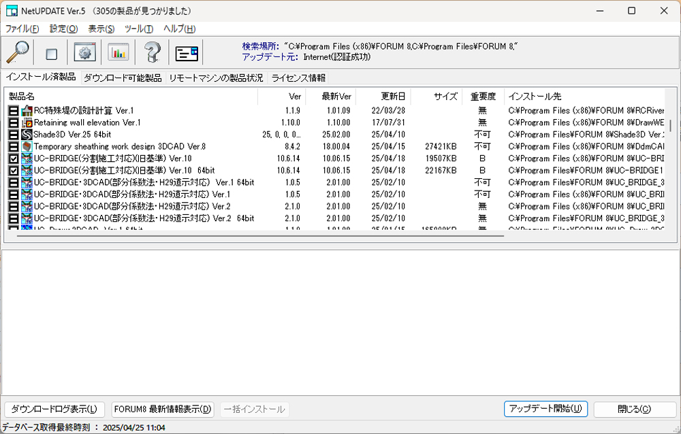Toggle checkbox for RC特殊堤の設計計算 Ver.1
This screenshot has width=681, height=434.
point(14,111)
